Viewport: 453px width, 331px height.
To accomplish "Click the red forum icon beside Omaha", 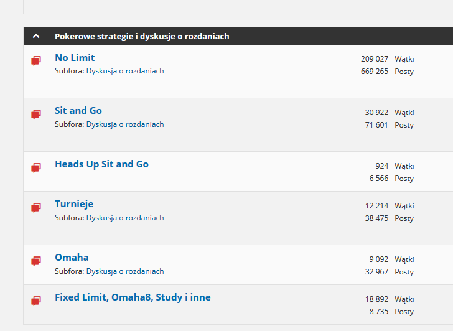I will [x=36, y=261].
